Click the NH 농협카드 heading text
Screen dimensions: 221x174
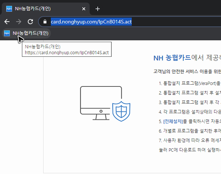172,58
